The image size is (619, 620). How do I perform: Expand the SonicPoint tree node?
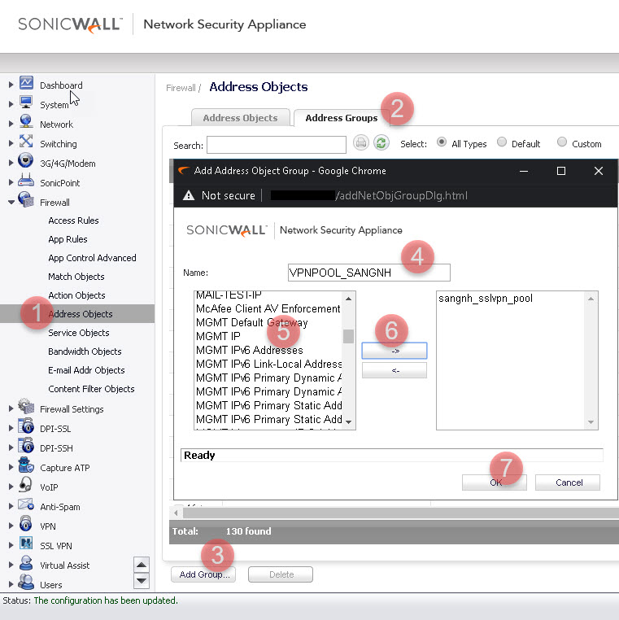coord(11,182)
